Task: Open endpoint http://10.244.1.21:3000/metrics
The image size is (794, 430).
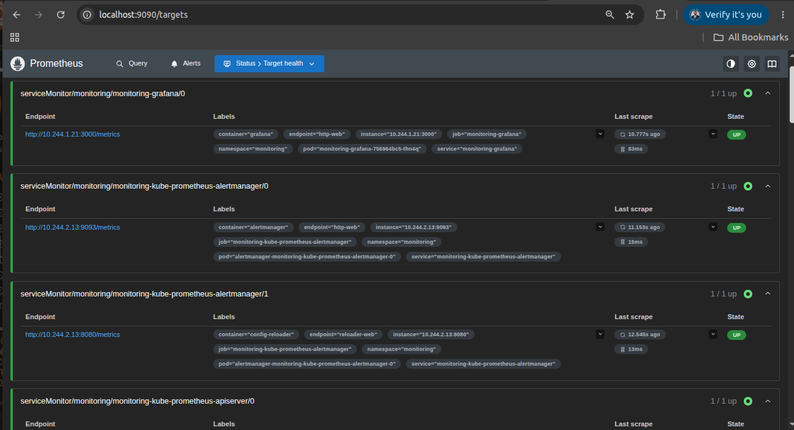Action: point(72,134)
